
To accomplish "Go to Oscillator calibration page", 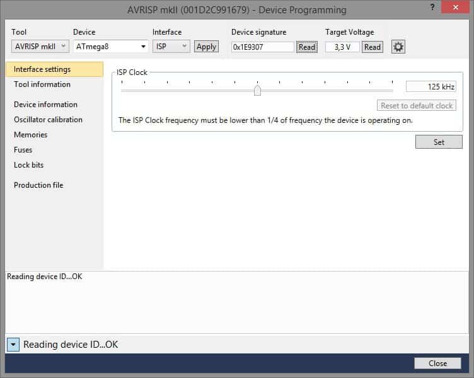I will pyautogui.click(x=48, y=119).
